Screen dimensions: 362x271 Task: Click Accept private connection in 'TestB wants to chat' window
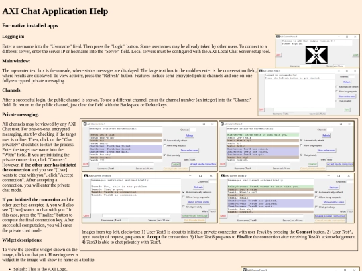340,164
